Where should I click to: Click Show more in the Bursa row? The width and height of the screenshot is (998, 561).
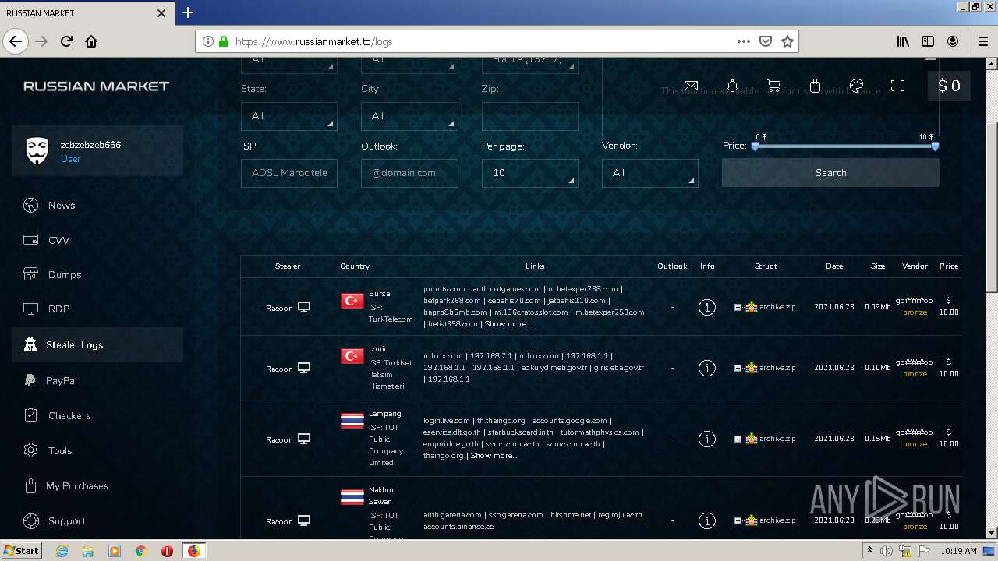(x=508, y=324)
